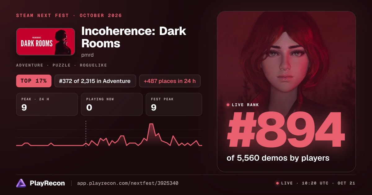This screenshot has height=195, width=372.
Task: Click the red dot beside LIVE RANK
Action: (x=228, y=105)
